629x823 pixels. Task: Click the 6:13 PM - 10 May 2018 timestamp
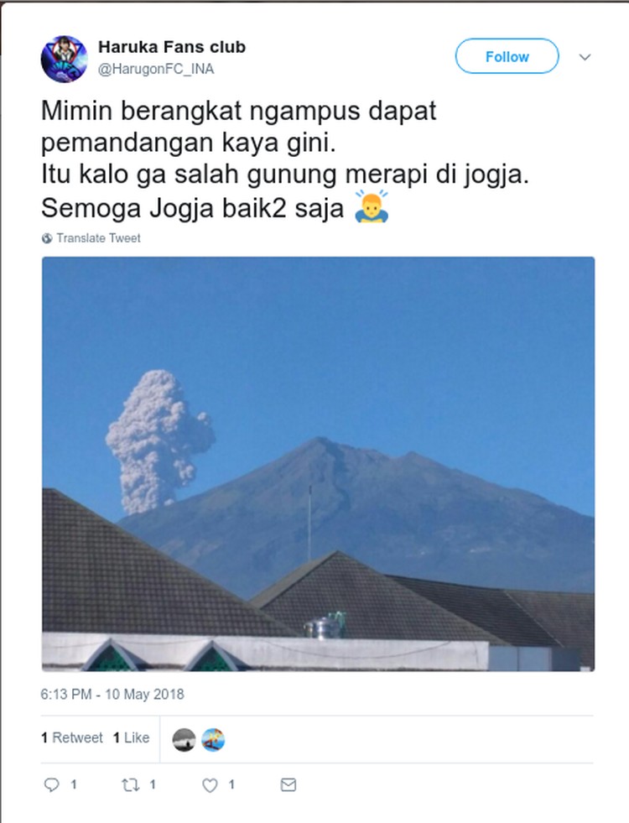pos(112,695)
